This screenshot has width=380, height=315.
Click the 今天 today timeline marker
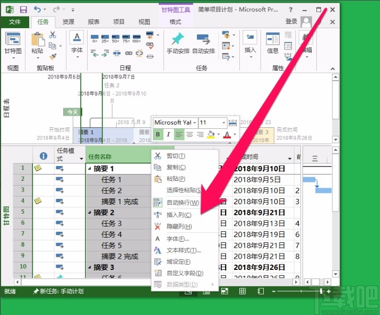coord(73,112)
